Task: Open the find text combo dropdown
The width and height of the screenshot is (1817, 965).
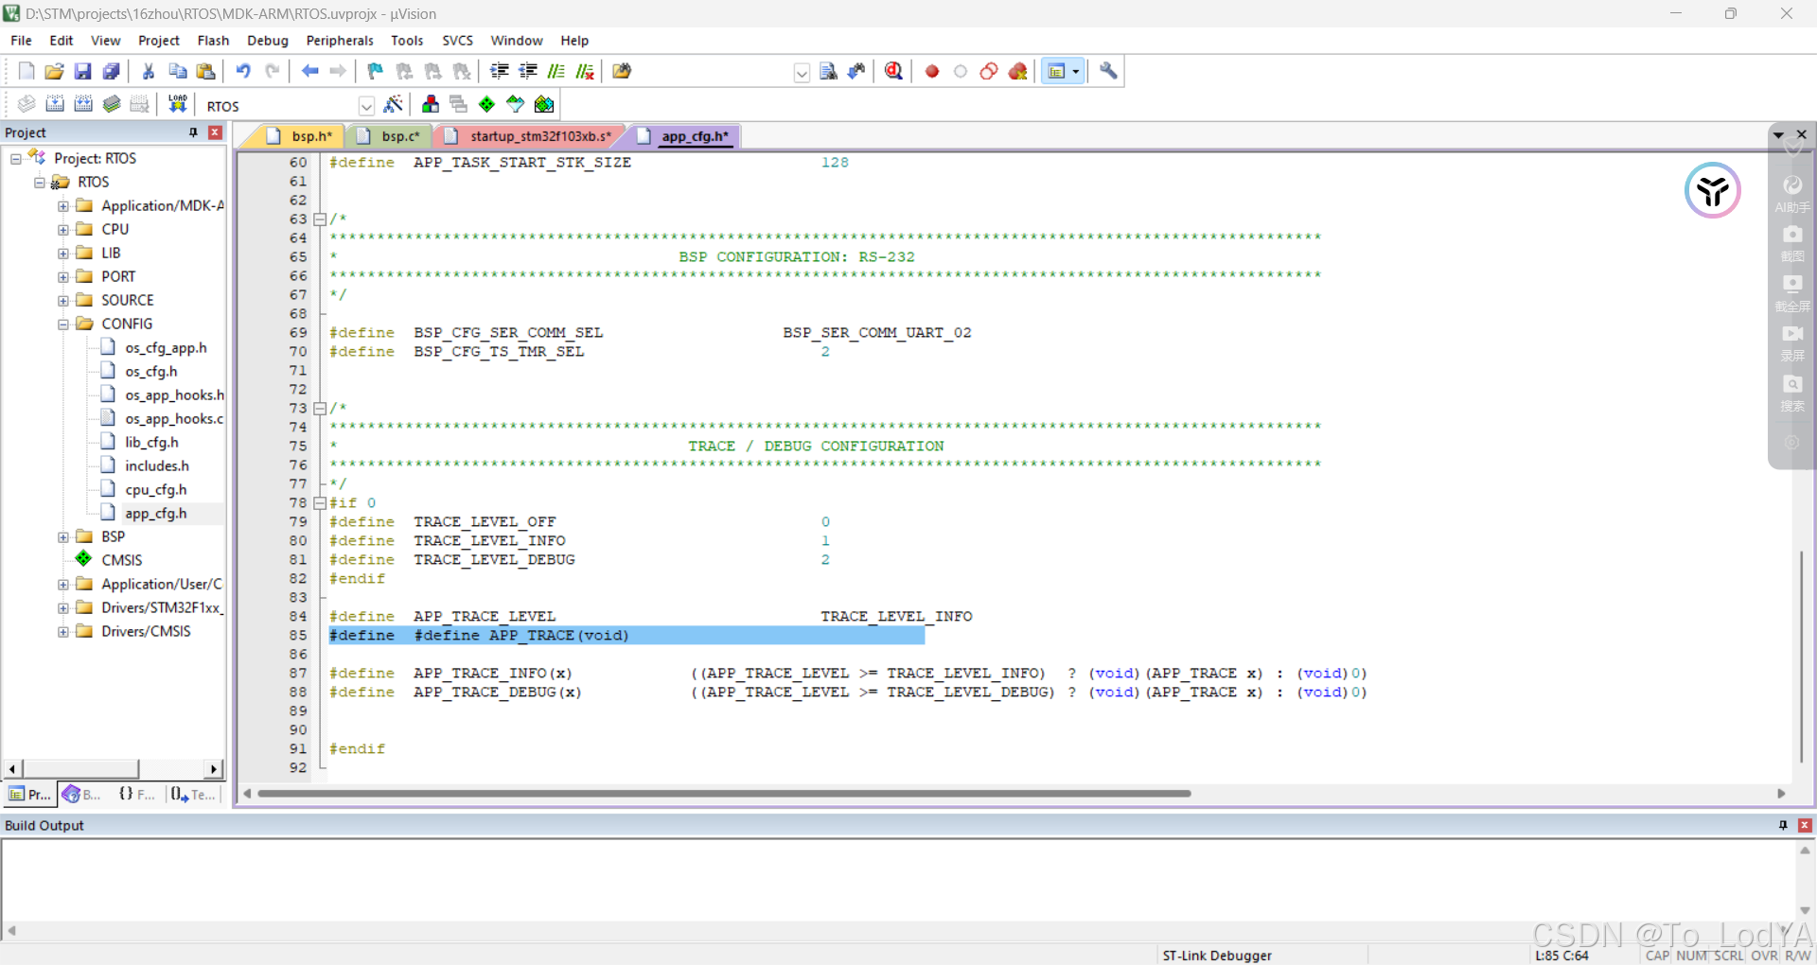Action: tap(802, 73)
